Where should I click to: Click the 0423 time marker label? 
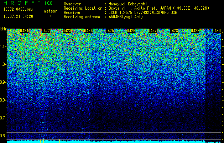click(x=67, y=31)
